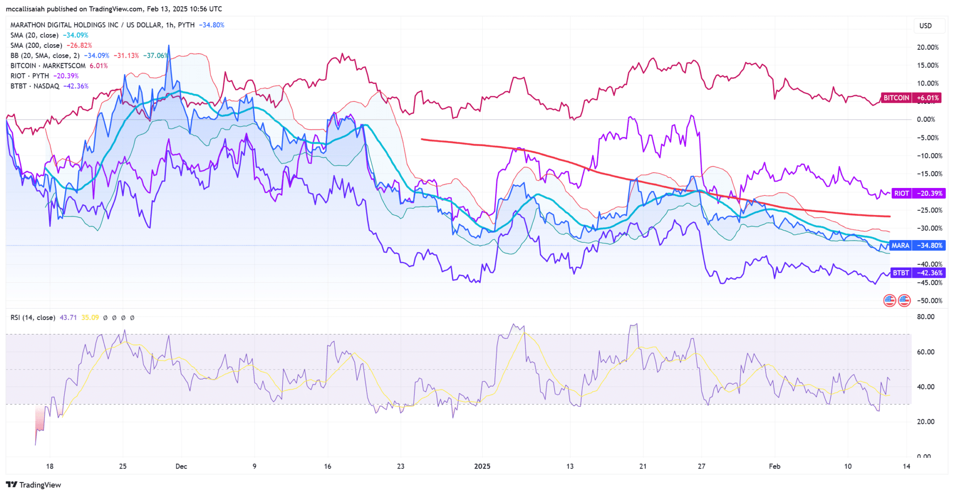Click the BITCOIN · MARKETSCOM legend entry
Screen dimensions: 954x495
(48, 66)
